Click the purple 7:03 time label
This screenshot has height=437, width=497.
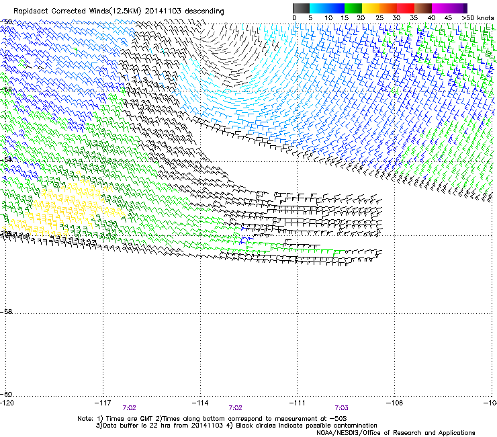pos(342,408)
